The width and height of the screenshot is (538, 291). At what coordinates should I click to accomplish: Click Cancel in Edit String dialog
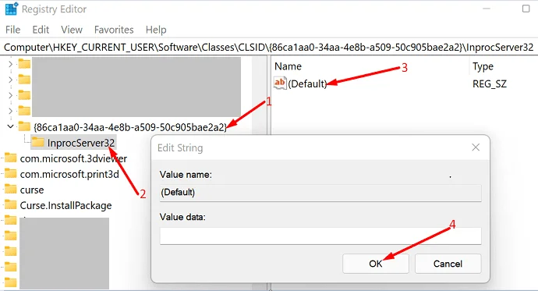click(x=448, y=264)
